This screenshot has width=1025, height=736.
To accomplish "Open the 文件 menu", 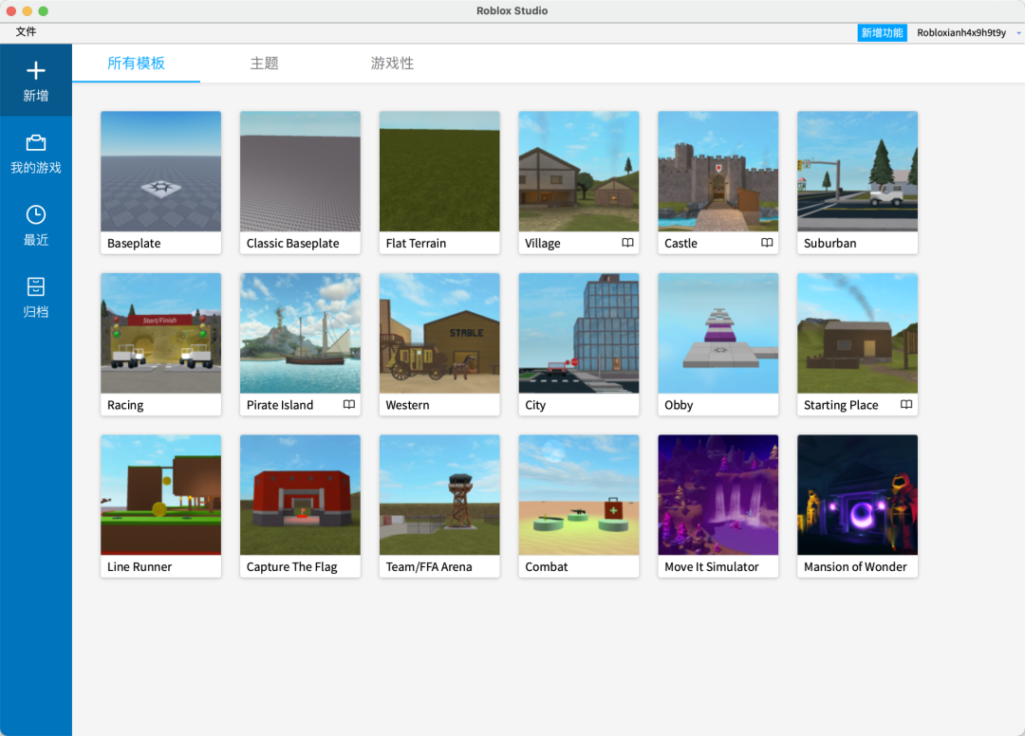I will (27, 32).
